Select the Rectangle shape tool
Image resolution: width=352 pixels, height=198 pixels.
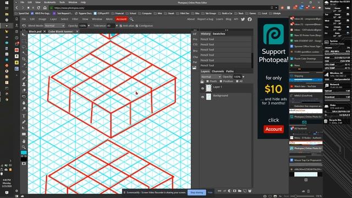pyautogui.click(x=24, y=134)
